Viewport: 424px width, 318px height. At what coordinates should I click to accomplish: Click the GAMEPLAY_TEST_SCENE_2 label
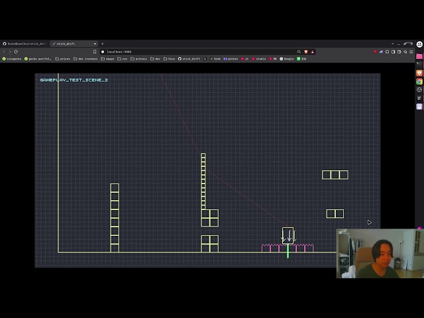(x=74, y=80)
